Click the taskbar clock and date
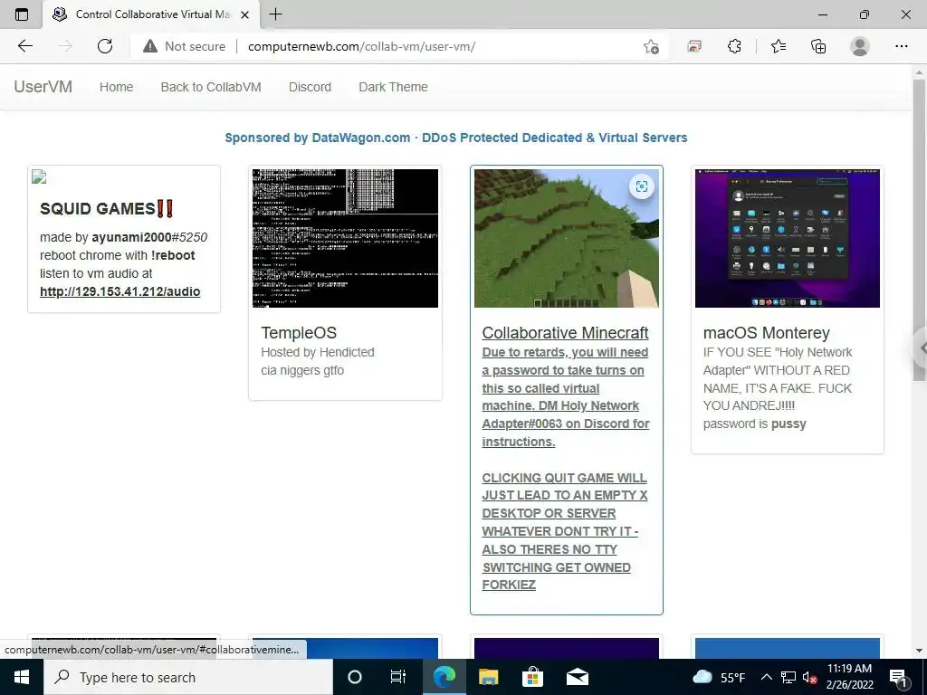This screenshot has width=927, height=695. point(849,677)
